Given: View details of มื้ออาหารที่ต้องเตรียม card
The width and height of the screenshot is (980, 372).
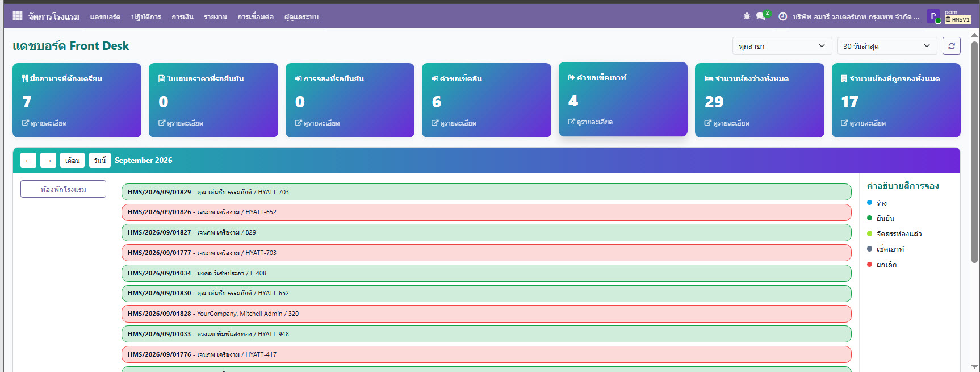Looking at the screenshot, I should (x=44, y=123).
